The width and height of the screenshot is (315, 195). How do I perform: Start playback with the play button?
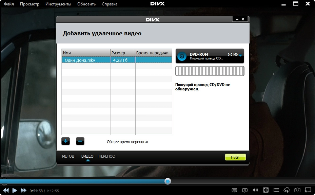15,191
